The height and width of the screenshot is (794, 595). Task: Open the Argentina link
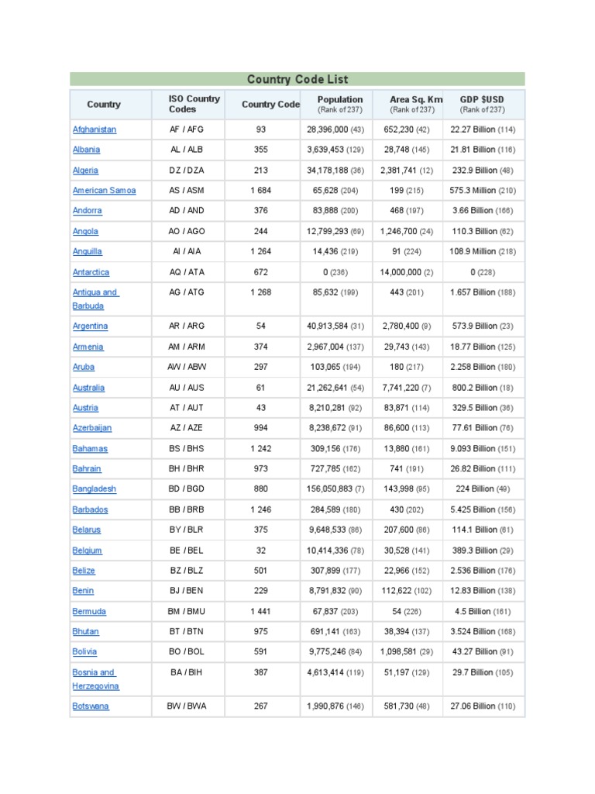pos(90,326)
